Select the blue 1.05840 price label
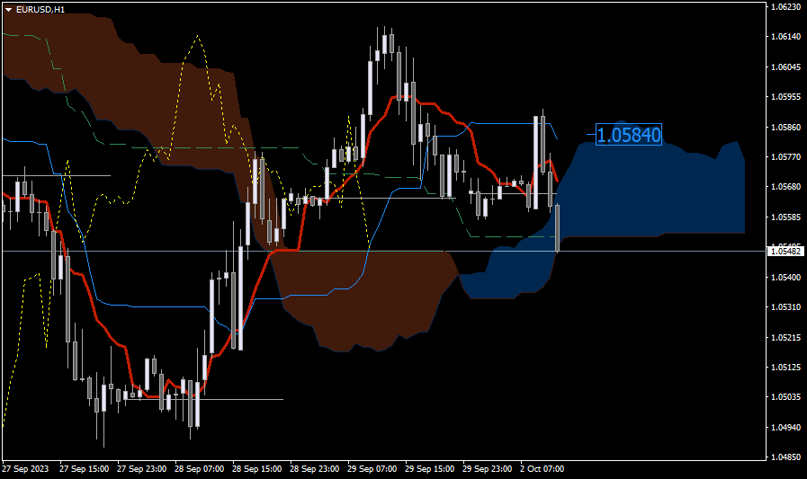The height and width of the screenshot is (479, 807). 628,135
